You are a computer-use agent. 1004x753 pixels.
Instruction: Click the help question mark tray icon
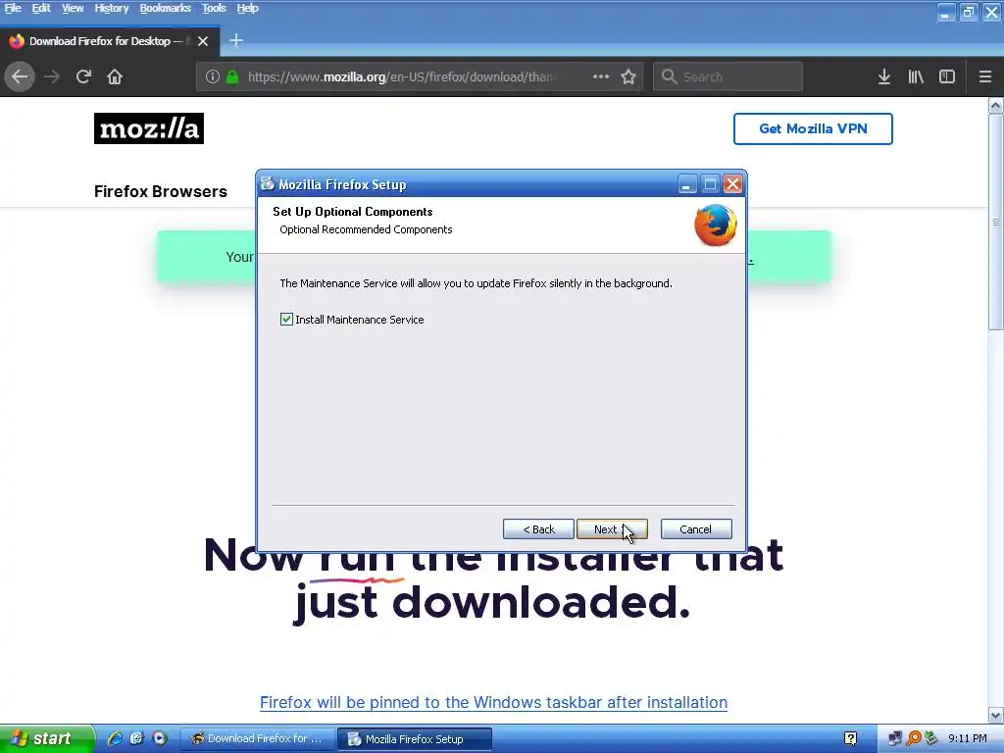coord(850,739)
